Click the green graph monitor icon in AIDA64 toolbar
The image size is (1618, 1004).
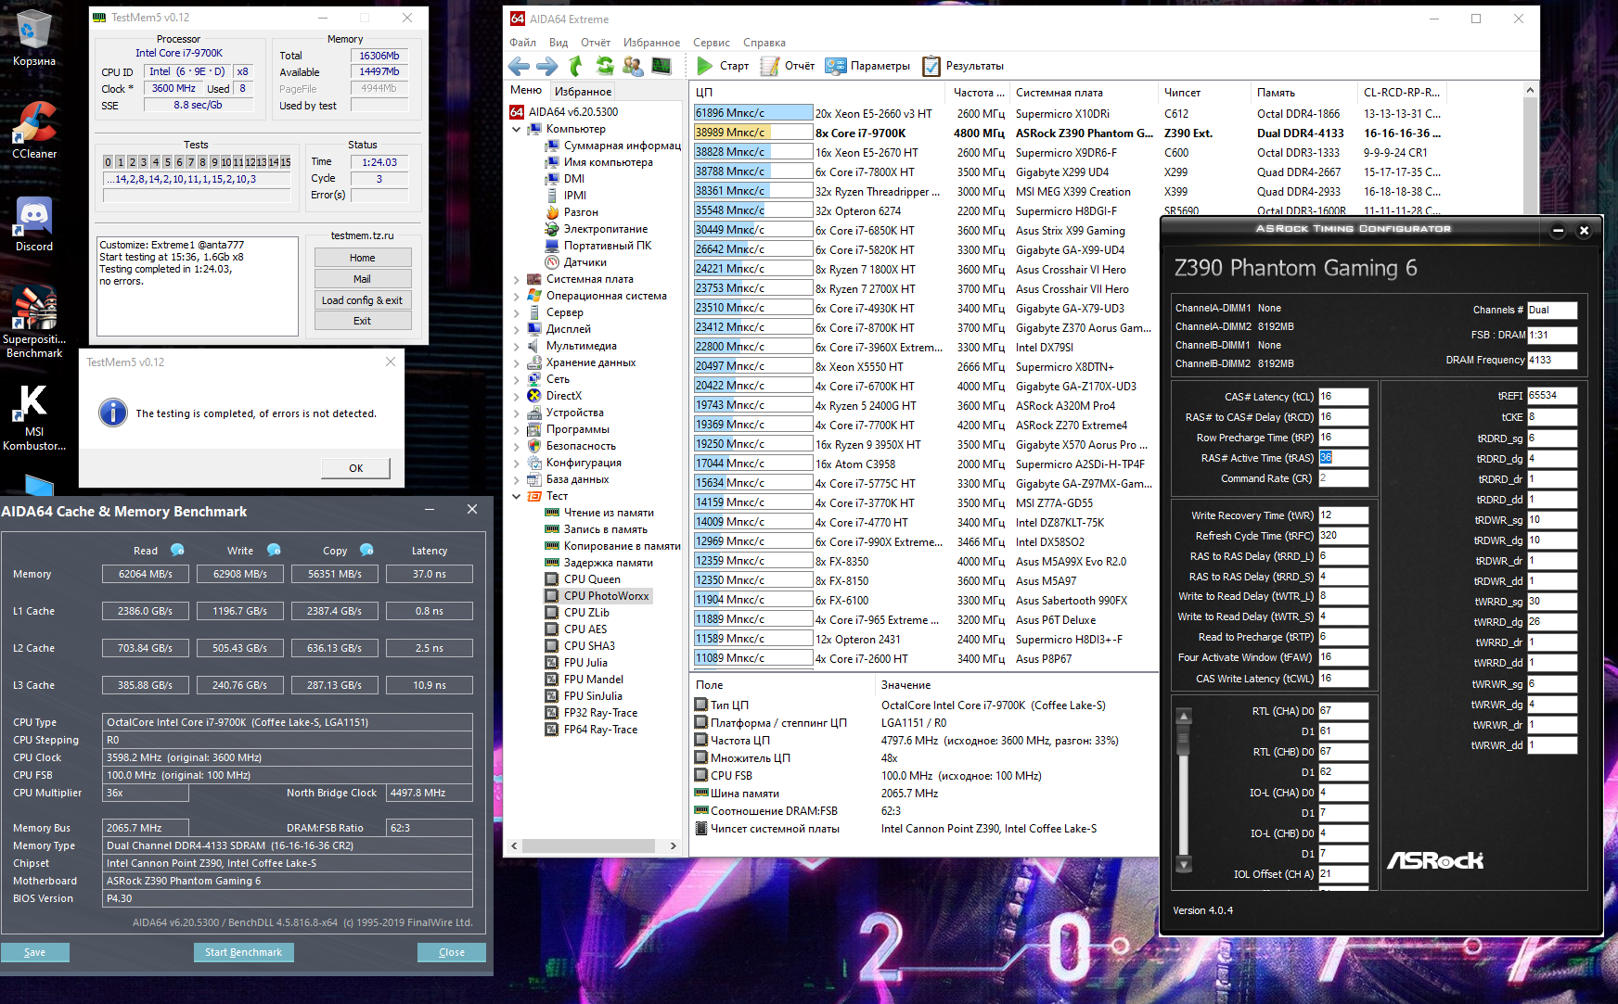[661, 66]
